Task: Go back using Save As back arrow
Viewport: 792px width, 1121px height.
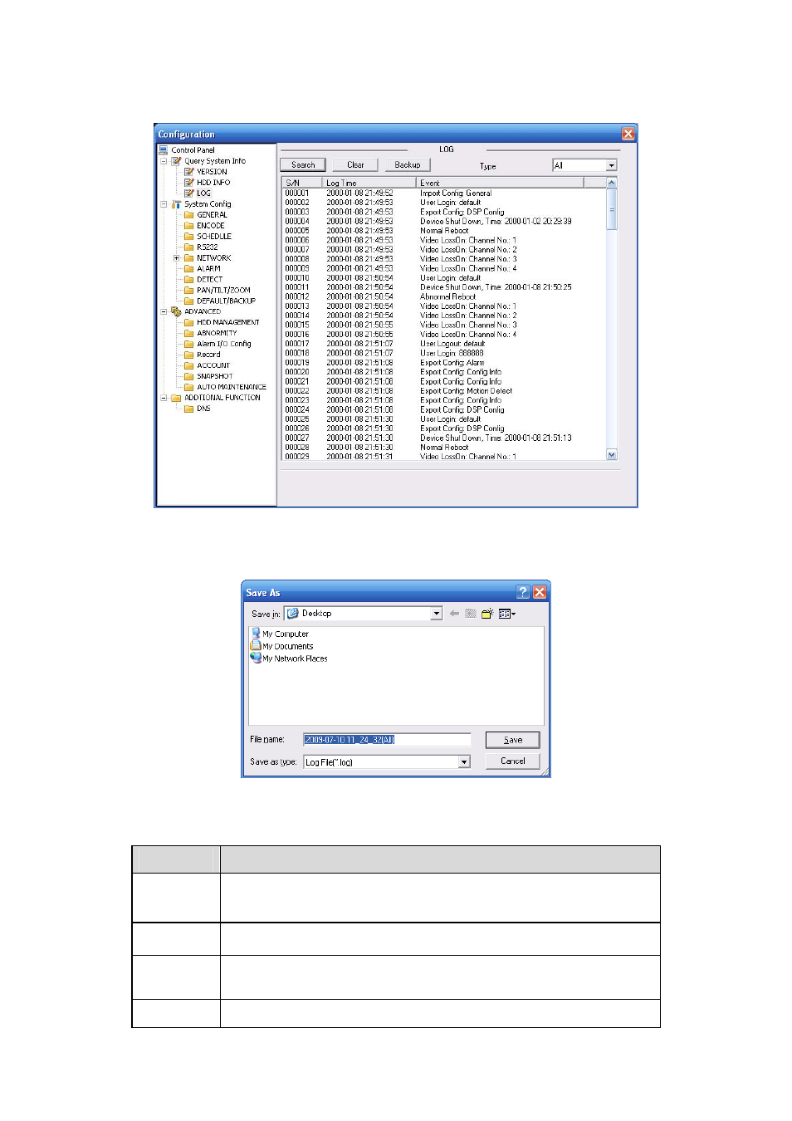Action: point(454,614)
